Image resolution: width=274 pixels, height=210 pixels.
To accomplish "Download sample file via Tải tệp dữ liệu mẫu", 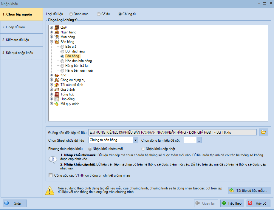I will [x=249, y=190].
